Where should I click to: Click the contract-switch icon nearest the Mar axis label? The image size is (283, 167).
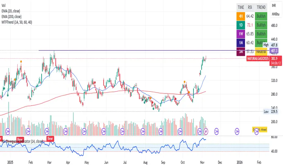pos(47,131)
